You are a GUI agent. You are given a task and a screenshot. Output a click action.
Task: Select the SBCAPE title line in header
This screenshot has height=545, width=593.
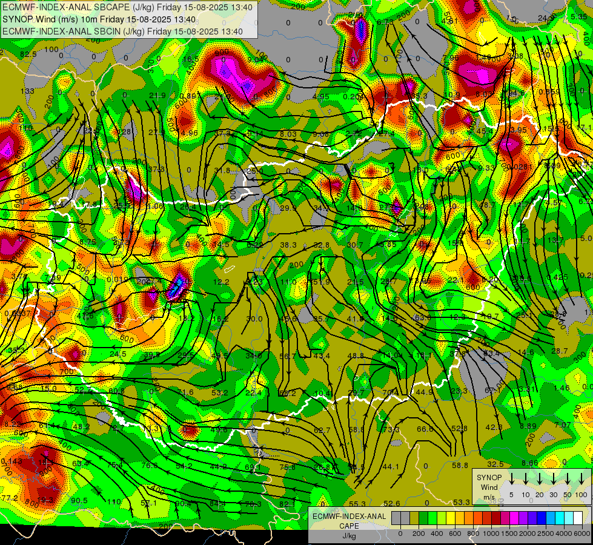127,7
